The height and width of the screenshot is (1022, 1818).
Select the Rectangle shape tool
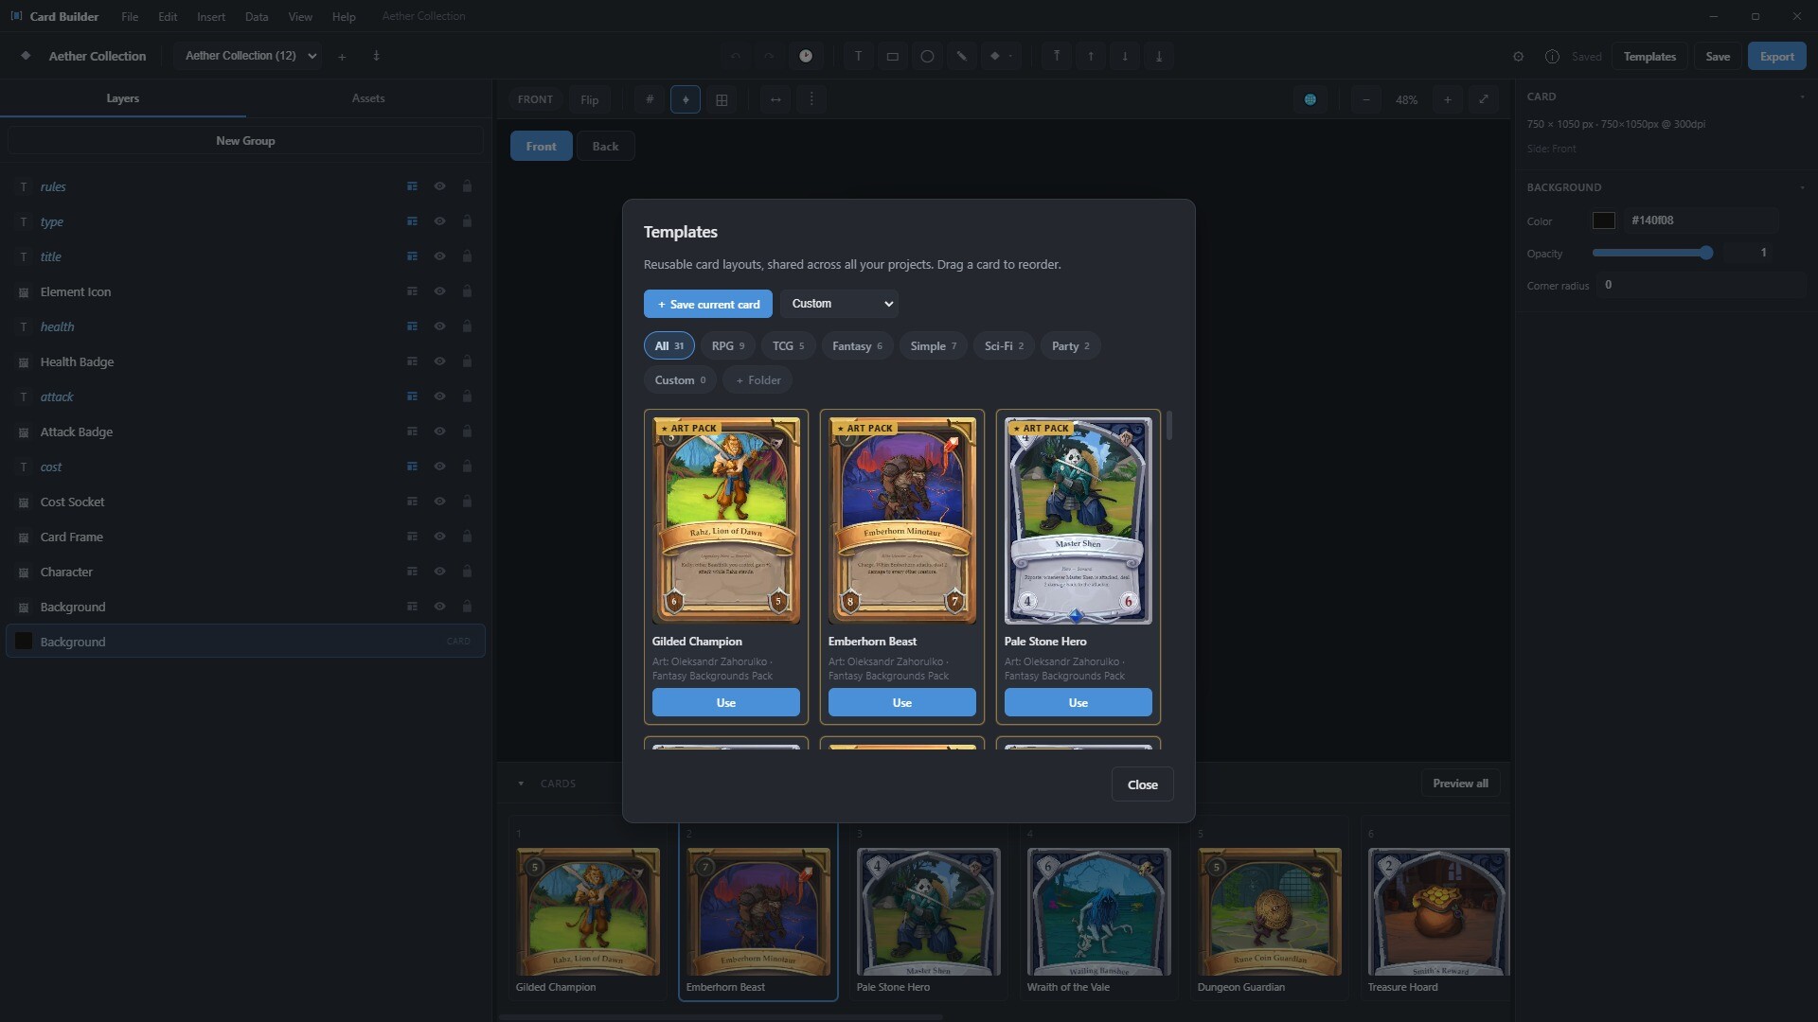(x=892, y=56)
